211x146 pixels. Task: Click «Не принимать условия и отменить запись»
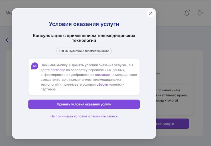point(84,116)
